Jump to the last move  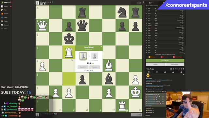click(x=177, y=69)
